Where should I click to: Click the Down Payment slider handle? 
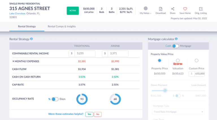165,90
